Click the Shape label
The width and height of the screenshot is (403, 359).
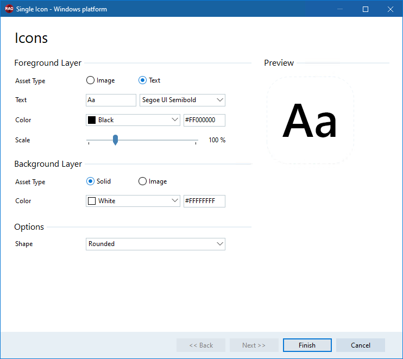(x=24, y=244)
